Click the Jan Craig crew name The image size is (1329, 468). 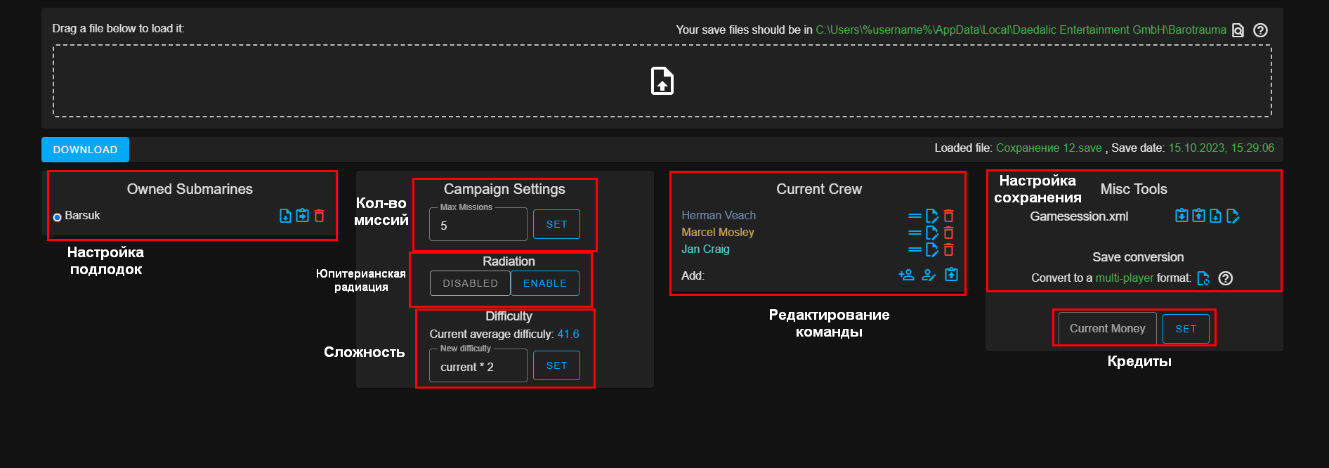pos(705,249)
